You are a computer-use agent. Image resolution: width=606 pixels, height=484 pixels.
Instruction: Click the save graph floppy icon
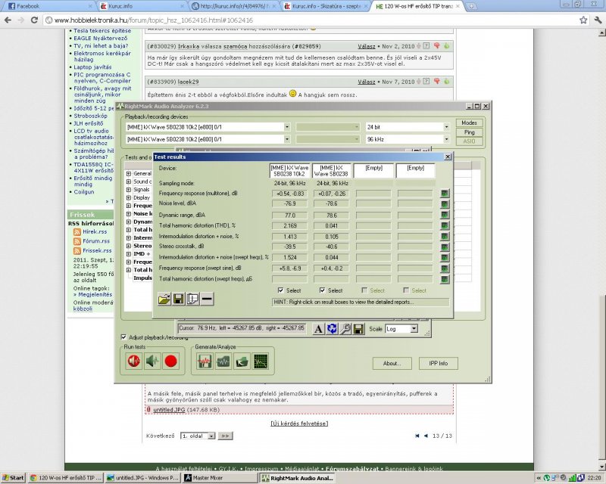tap(358, 329)
